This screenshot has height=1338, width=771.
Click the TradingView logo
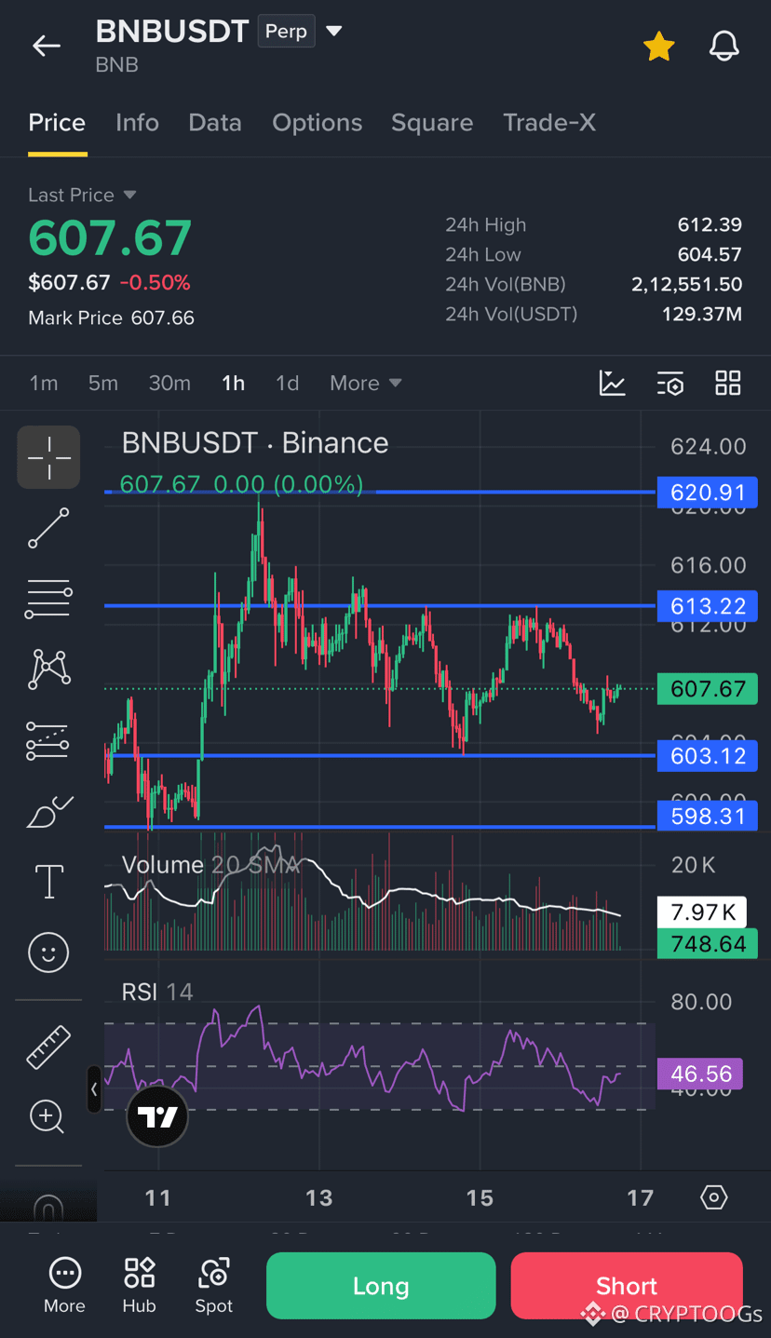pyautogui.click(x=157, y=1115)
